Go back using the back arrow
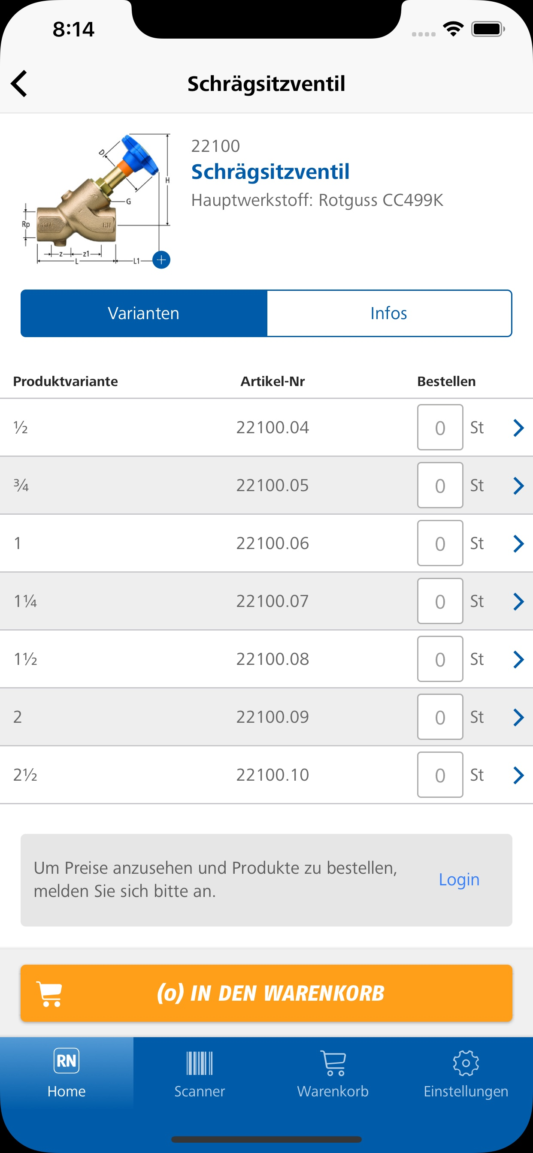The height and width of the screenshot is (1153, 533). 19,83
